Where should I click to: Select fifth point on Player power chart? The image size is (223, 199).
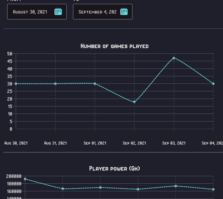tap(176, 186)
